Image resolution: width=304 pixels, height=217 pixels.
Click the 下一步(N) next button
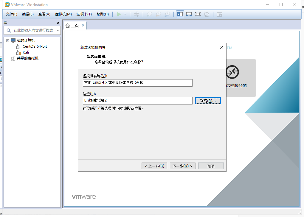(x=182, y=166)
